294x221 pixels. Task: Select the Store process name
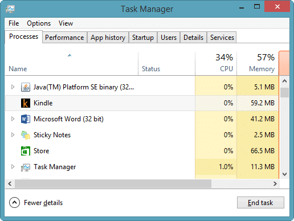41,151
